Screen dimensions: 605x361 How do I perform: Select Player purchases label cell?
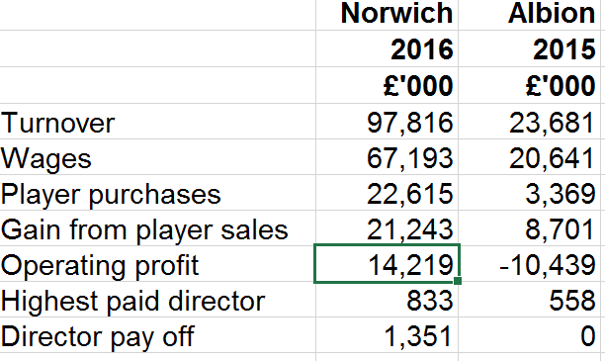158,192
